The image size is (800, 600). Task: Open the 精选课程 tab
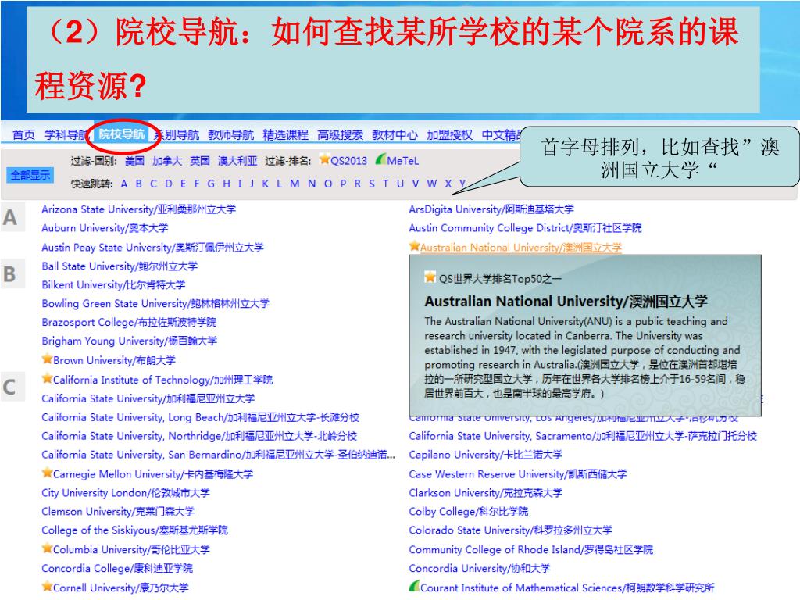tap(285, 134)
